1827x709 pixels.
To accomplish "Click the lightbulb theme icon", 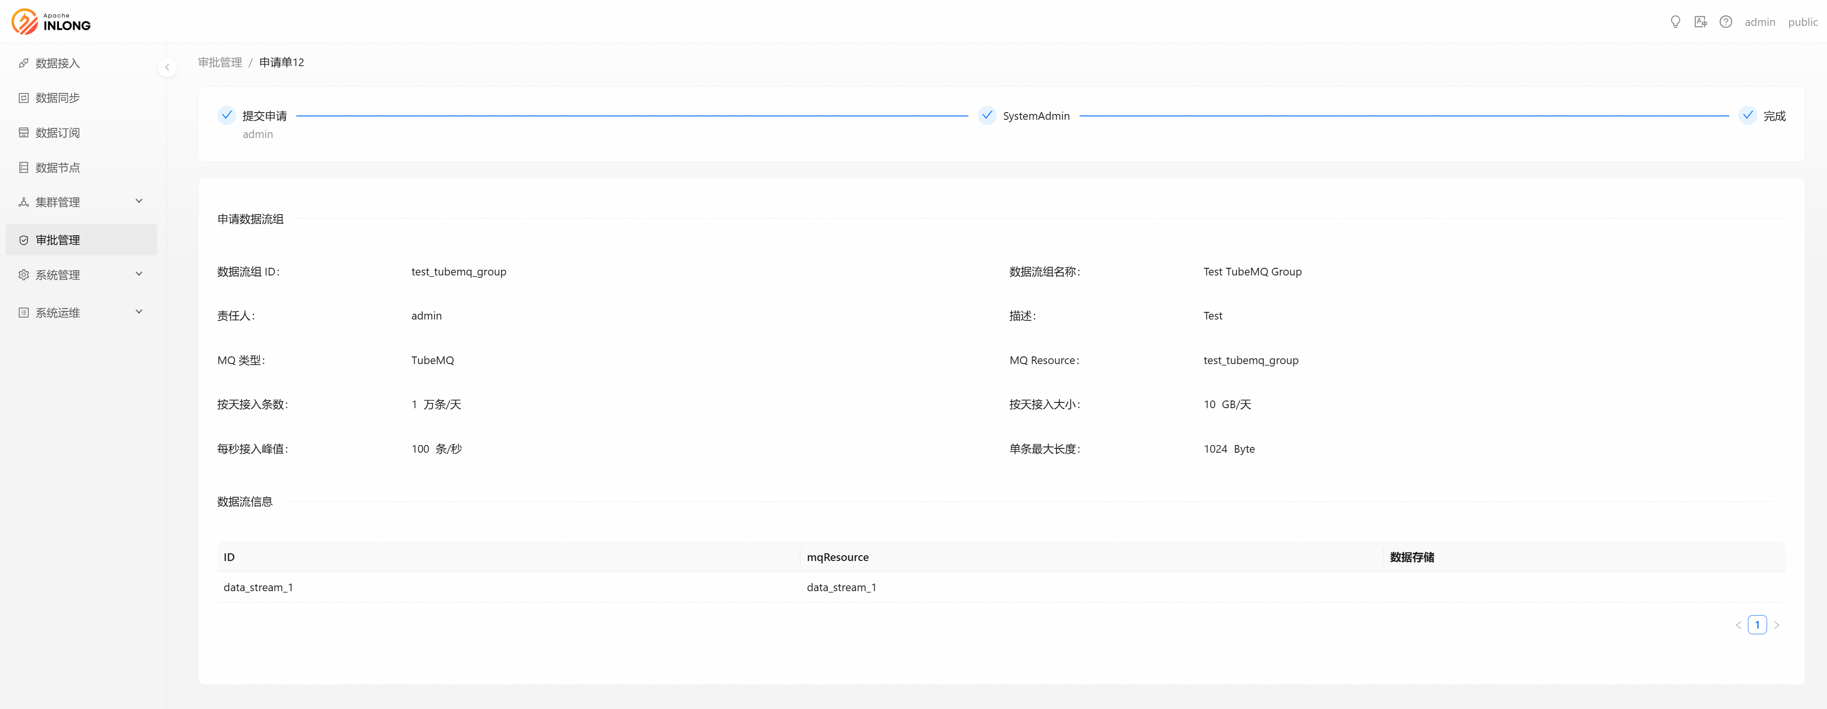I will [x=1675, y=22].
